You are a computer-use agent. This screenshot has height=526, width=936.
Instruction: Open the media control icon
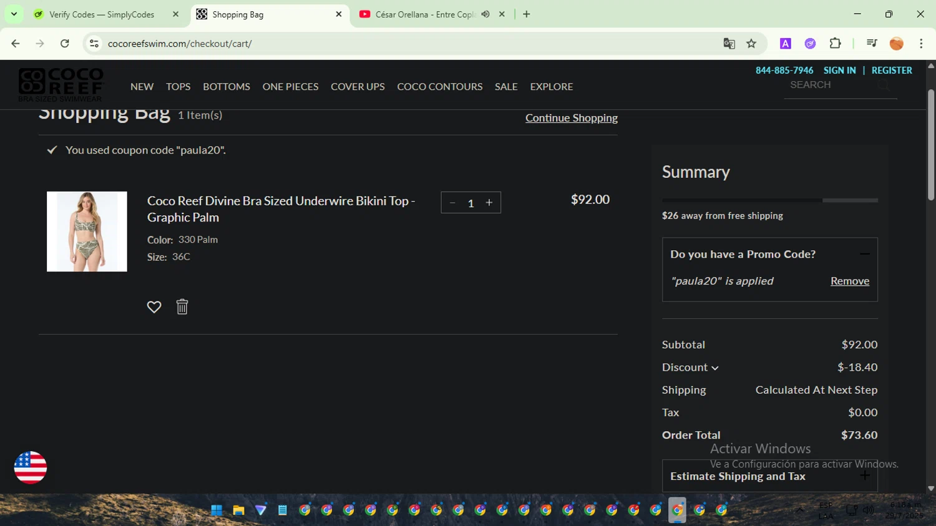coord(872,44)
